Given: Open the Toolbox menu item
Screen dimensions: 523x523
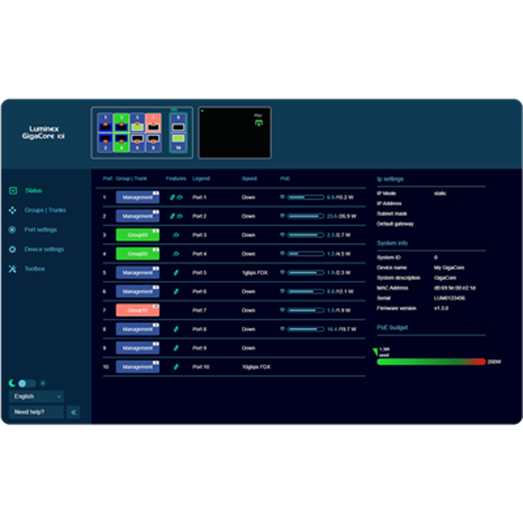Looking at the screenshot, I should click(x=35, y=269).
